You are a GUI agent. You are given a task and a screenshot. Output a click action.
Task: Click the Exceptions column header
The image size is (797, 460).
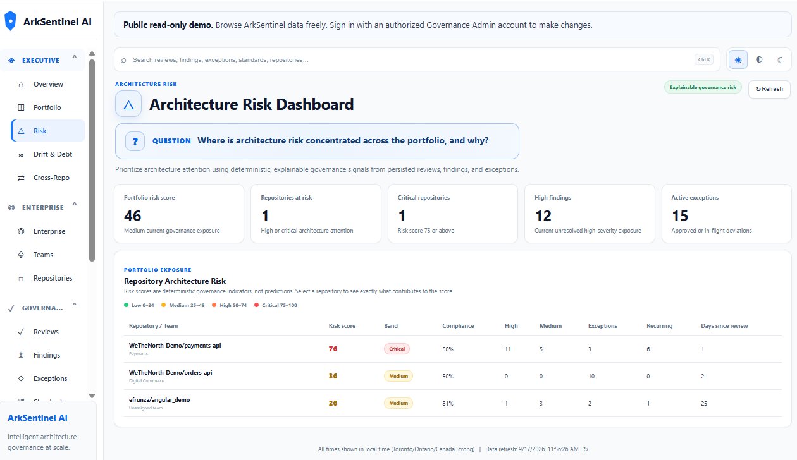tap(603, 326)
